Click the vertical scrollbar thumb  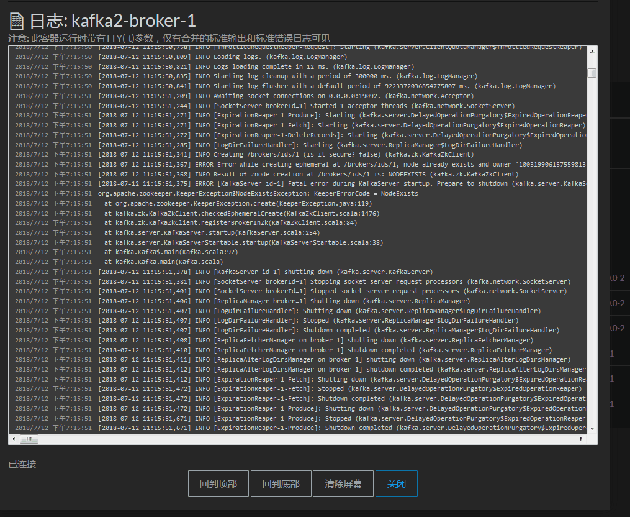coord(592,73)
